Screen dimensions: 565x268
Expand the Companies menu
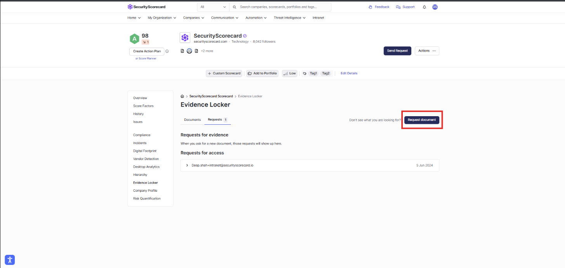point(194,18)
